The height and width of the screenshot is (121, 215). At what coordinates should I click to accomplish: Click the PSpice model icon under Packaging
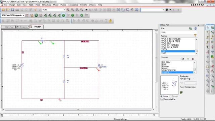(x=181, y=92)
